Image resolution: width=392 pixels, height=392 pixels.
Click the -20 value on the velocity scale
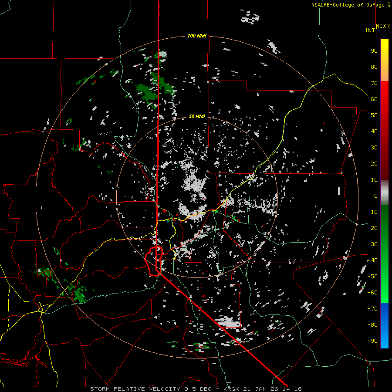pyautogui.click(x=372, y=228)
